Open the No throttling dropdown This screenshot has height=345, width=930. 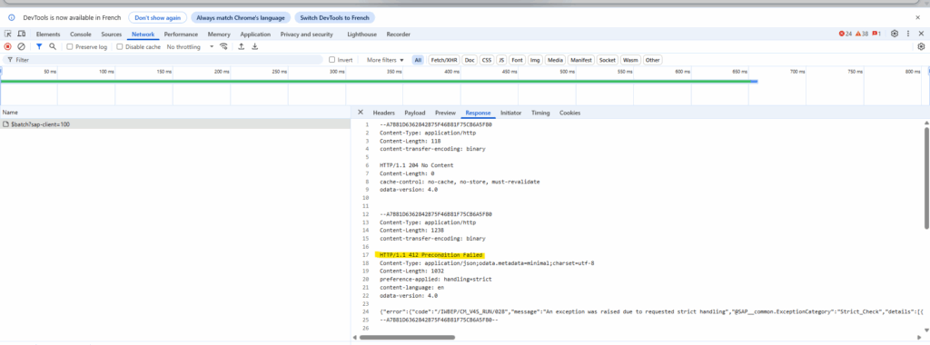pyautogui.click(x=190, y=46)
